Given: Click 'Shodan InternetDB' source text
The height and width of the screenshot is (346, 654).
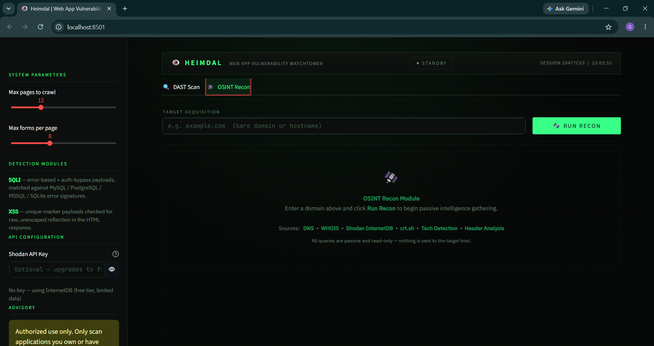Looking at the screenshot, I should (x=369, y=228).
